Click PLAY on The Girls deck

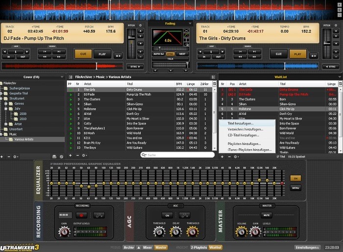tap(297, 54)
